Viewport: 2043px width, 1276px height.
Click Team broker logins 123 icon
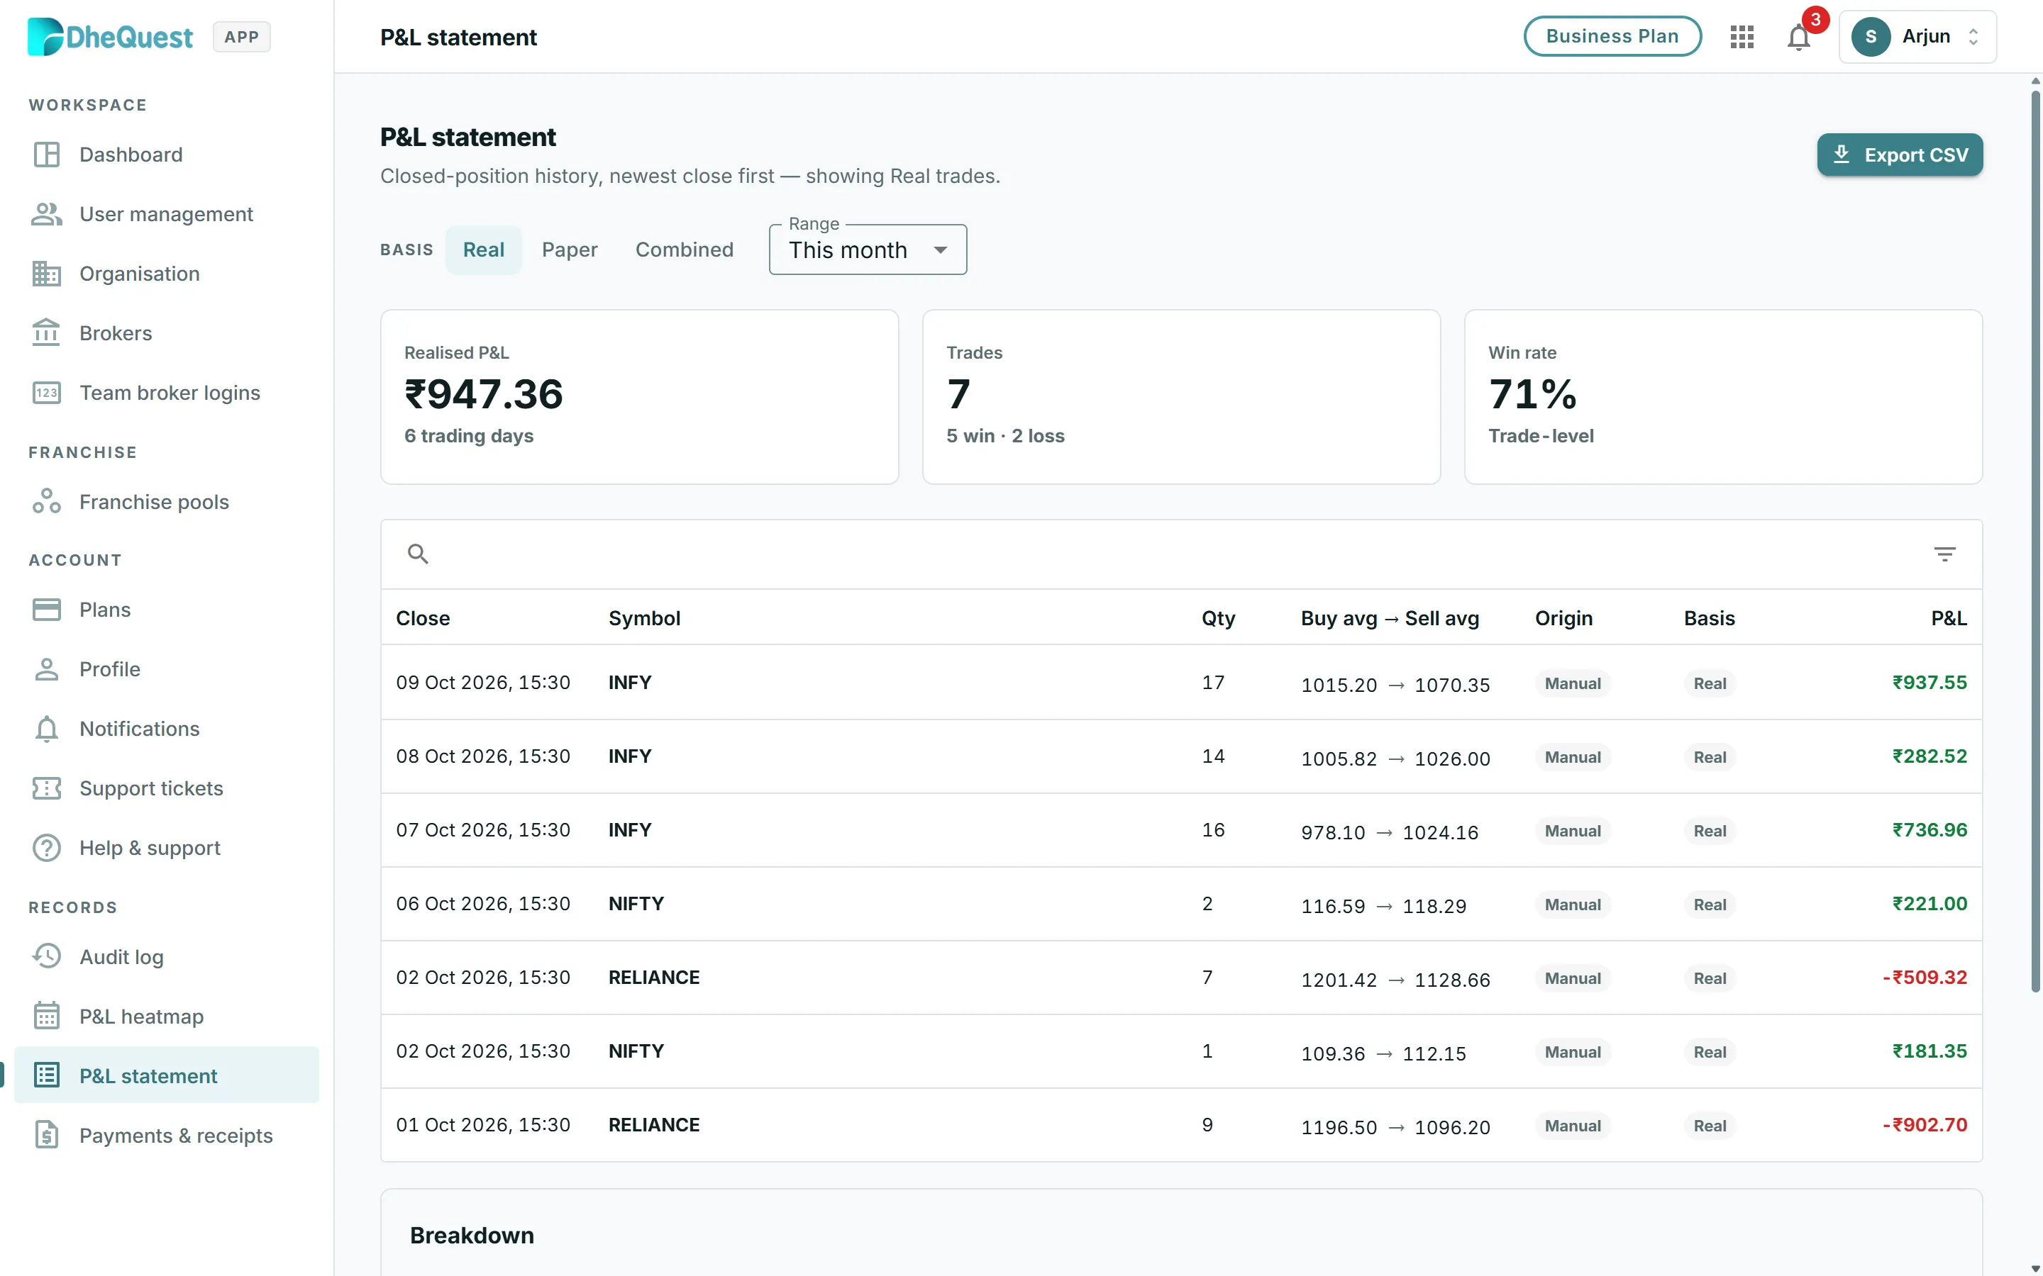click(46, 393)
